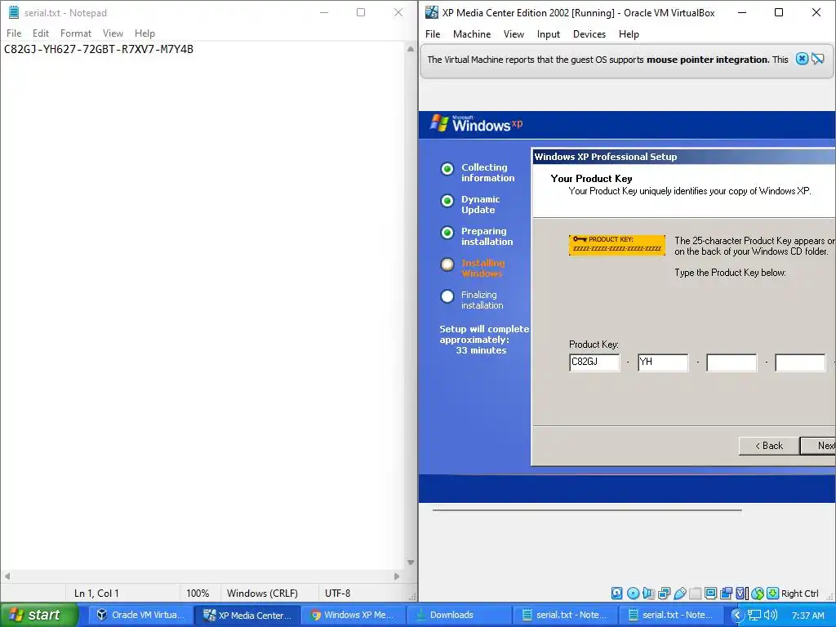Click the green arrow keyboard capture indicator
The image size is (836, 627).
click(x=772, y=593)
